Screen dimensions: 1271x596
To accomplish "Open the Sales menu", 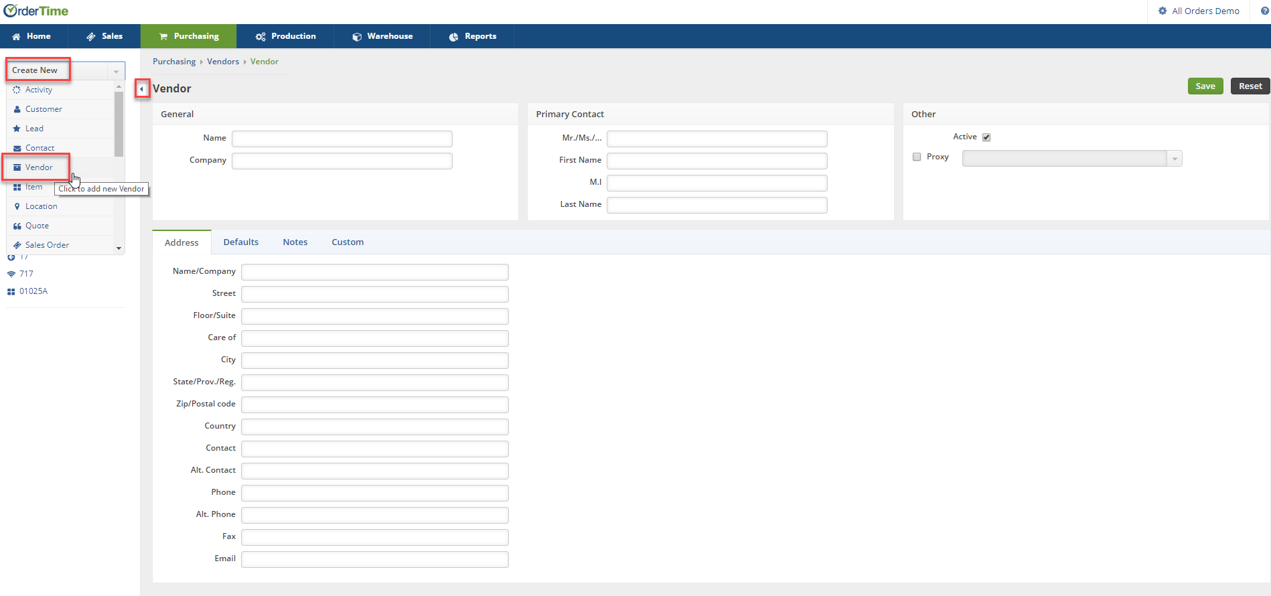I will pyautogui.click(x=104, y=36).
